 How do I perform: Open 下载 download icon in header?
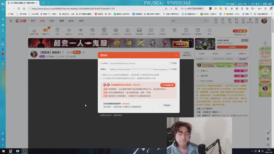click(229, 21)
